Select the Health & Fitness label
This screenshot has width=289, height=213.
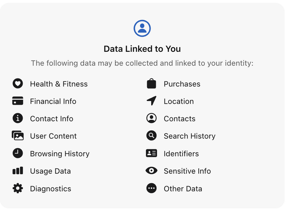click(59, 84)
